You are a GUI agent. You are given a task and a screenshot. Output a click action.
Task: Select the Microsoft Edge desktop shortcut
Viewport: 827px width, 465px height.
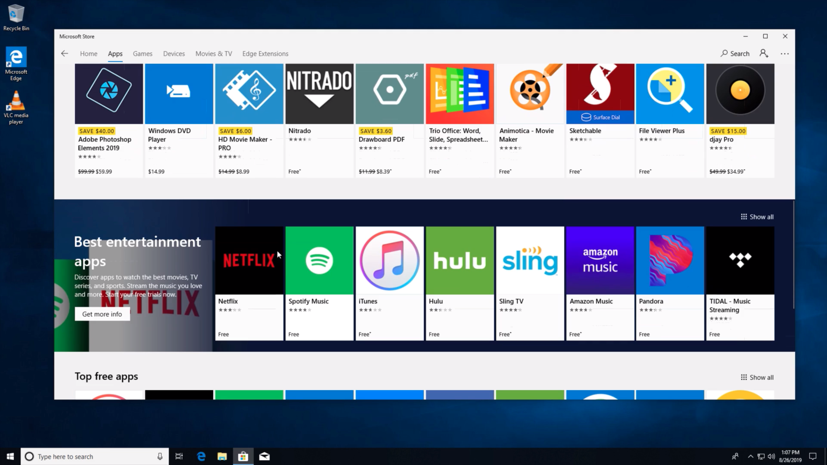point(16,64)
